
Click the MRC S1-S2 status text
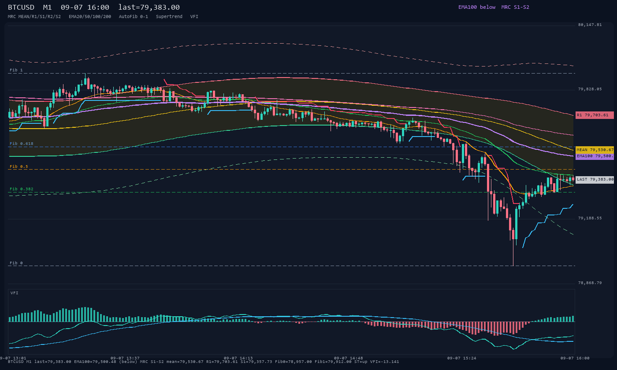tap(515, 7)
